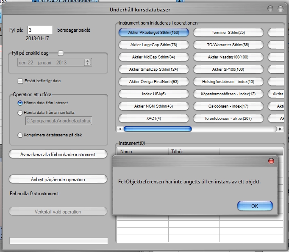Click the horizontal scrollbar thumb
289x252 pixels.
coord(157,129)
